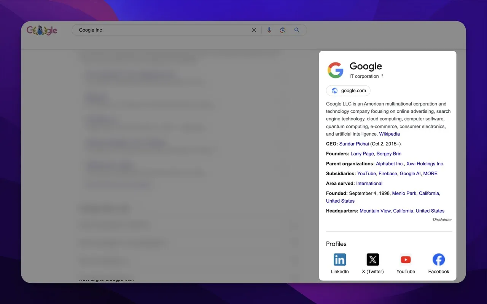Open the three-dot menu beside IT corporation

click(x=382, y=76)
